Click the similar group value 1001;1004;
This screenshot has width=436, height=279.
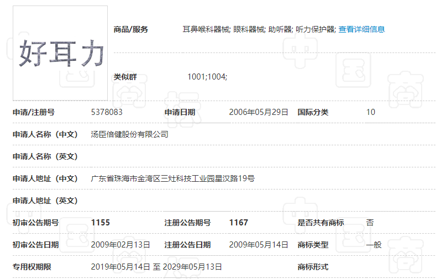(207, 77)
